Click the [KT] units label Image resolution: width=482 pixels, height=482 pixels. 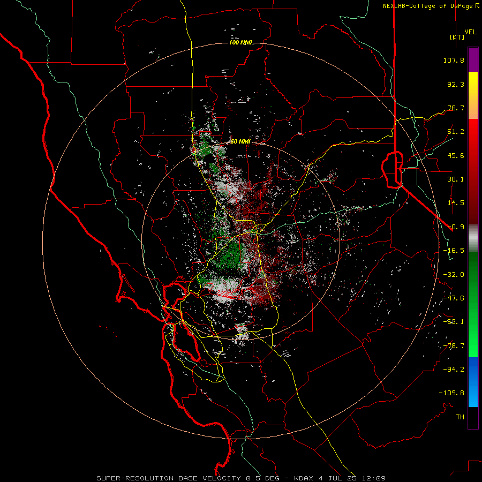pos(457,37)
